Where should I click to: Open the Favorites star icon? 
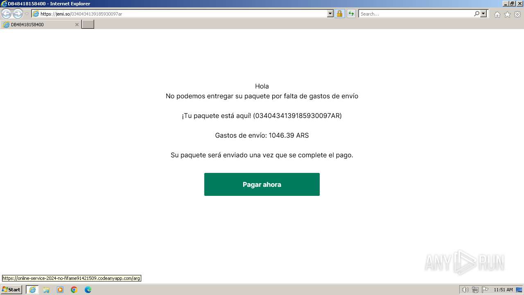(507, 14)
